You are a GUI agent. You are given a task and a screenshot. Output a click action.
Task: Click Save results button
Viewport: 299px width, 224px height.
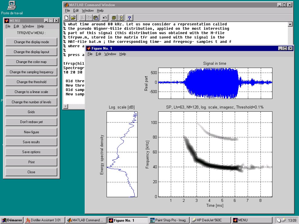[31, 142]
